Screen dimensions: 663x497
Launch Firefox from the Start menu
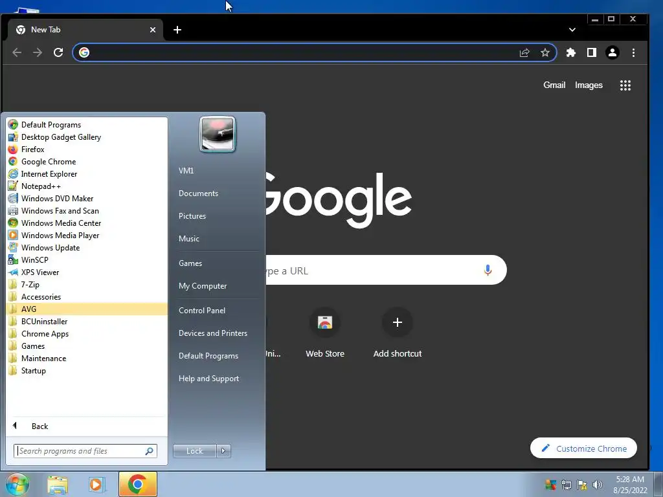[x=87, y=149]
